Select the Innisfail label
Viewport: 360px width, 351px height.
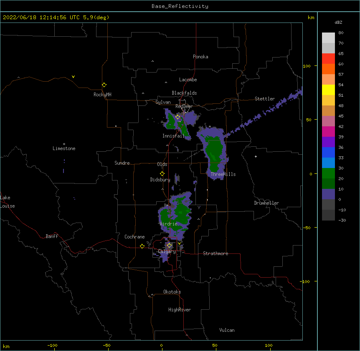coord(173,136)
